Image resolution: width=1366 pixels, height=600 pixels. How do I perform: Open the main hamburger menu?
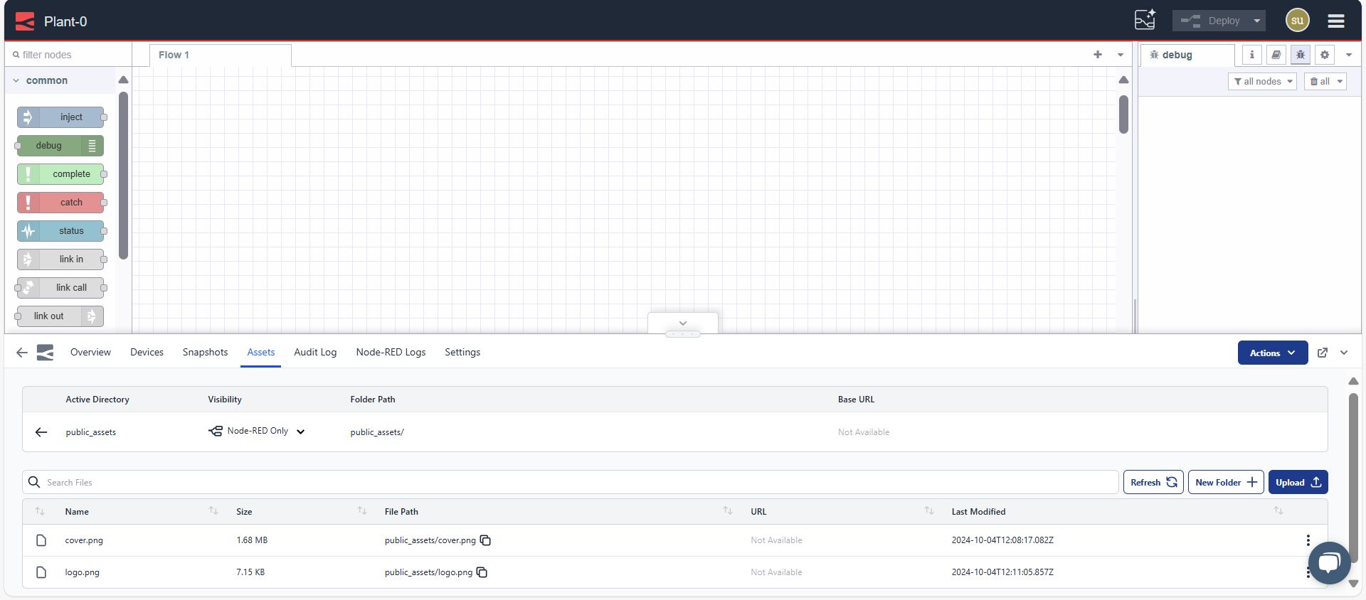pos(1335,21)
